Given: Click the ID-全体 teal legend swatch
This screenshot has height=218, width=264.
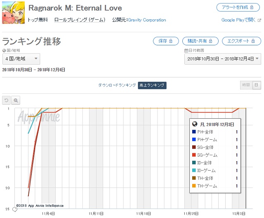Looking at the screenshot, I should [x=194, y=163].
